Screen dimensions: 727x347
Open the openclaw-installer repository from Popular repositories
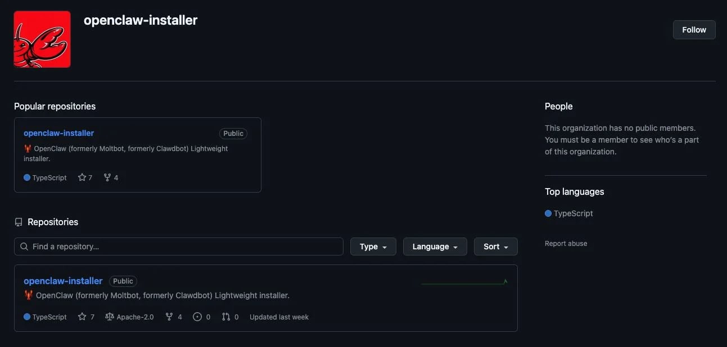(58, 133)
